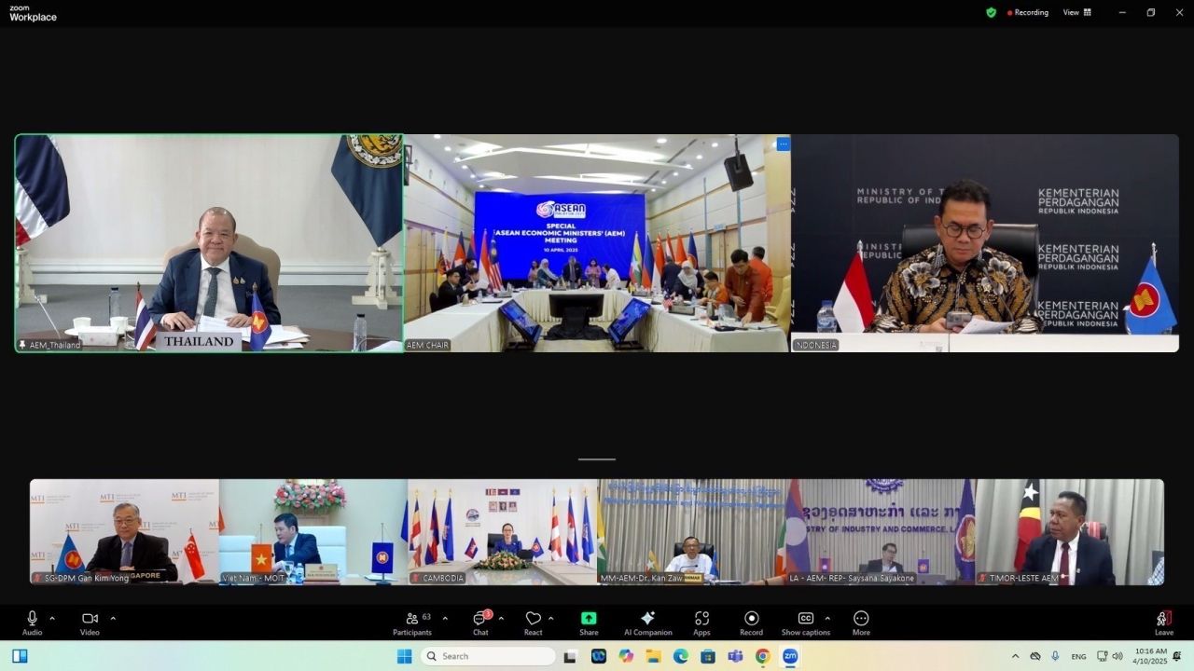The image size is (1194, 671).
Task: Expand the caret next to Show captions
Action: [x=827, y=618]
